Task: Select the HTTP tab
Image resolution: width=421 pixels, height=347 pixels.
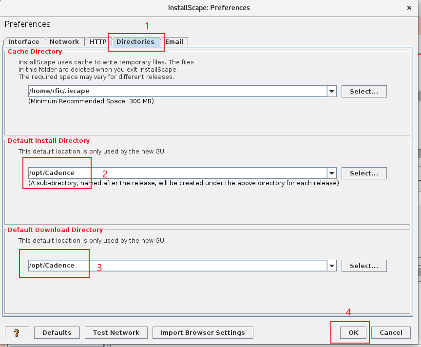Action: coord(98,42)
